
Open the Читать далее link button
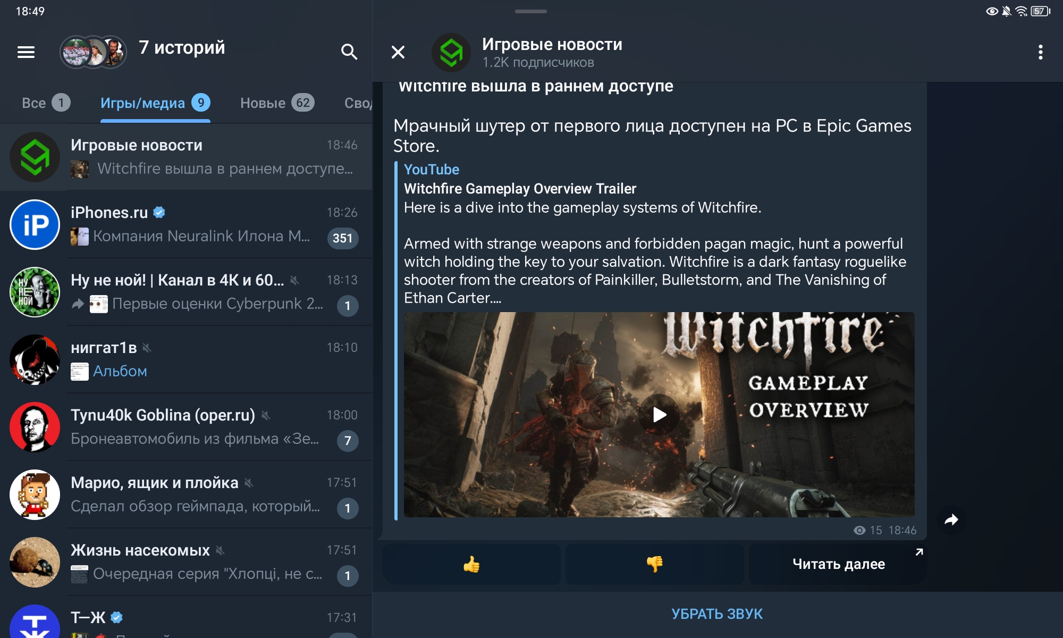(838, 564)
